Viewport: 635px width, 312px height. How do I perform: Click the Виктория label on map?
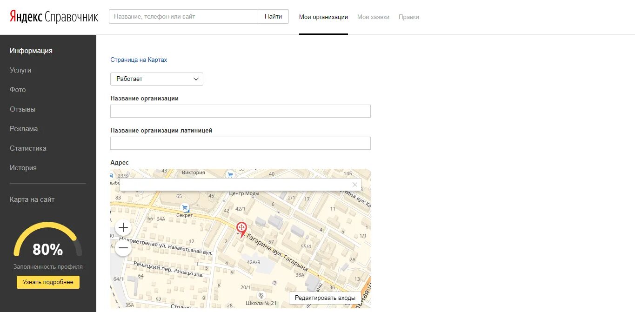(193, 173)
